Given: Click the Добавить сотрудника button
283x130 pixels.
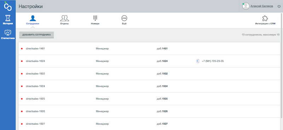Looking at the screenshot, I should (36, 35).
